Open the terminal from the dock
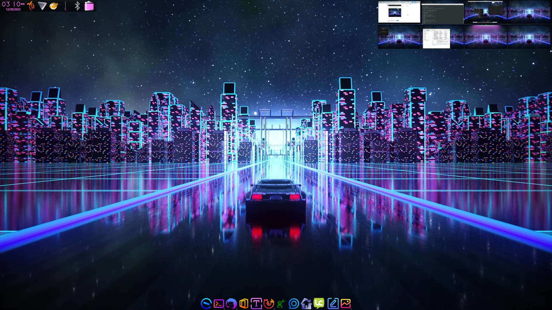 coord(219,303)
